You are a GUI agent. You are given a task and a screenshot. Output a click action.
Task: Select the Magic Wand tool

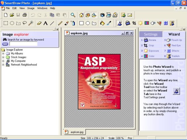pos(31,23)
